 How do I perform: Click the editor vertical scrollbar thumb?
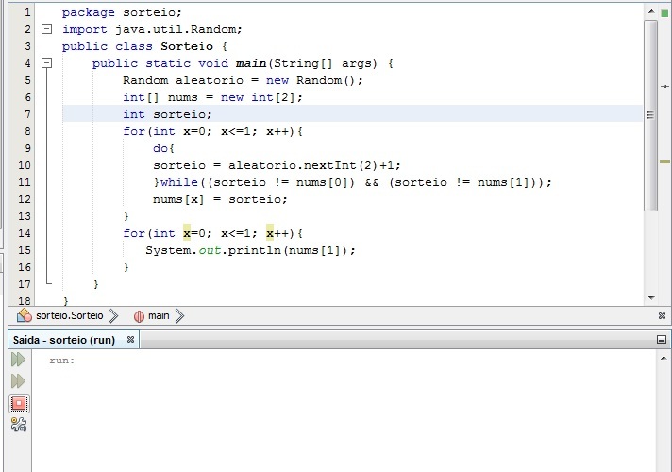[651, 115]
